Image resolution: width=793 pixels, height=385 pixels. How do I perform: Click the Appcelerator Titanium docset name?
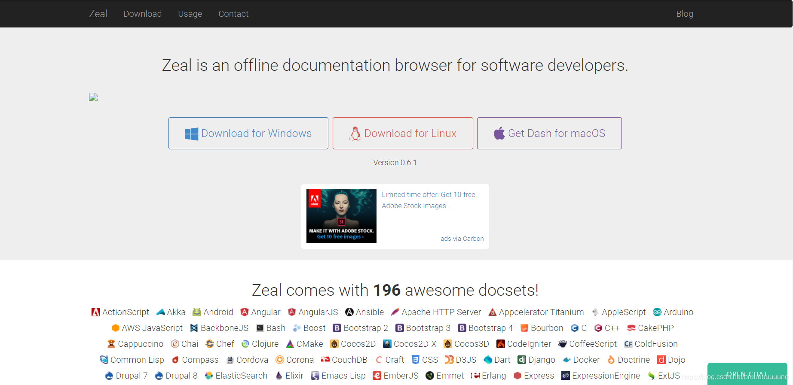(x=542, y=312)
